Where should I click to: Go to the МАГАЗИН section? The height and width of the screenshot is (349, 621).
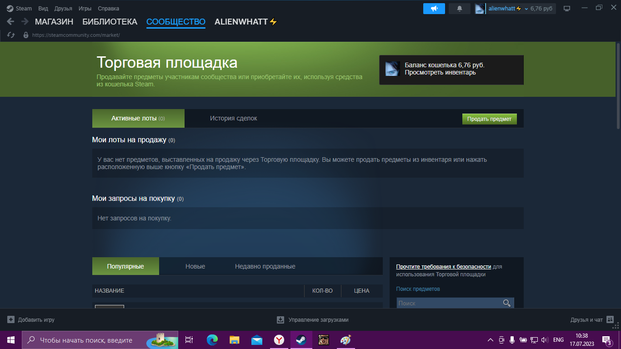coord(54,22)
